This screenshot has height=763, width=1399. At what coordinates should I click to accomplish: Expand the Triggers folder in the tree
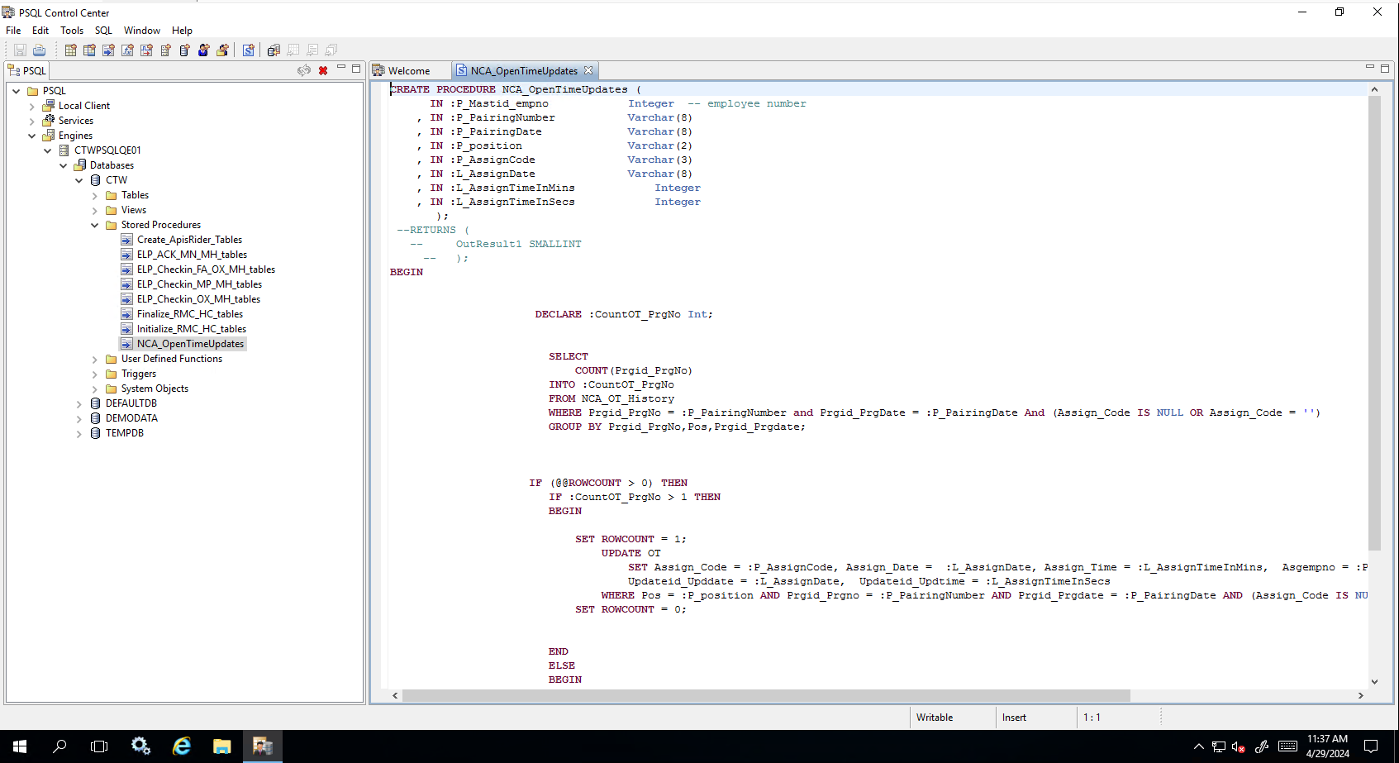[94, 374]
